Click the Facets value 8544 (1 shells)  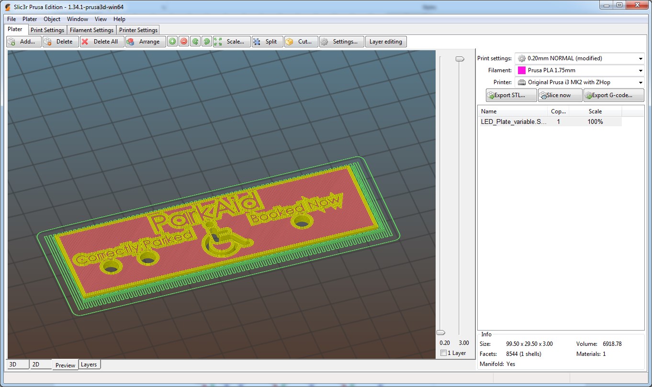pos(524,354)
